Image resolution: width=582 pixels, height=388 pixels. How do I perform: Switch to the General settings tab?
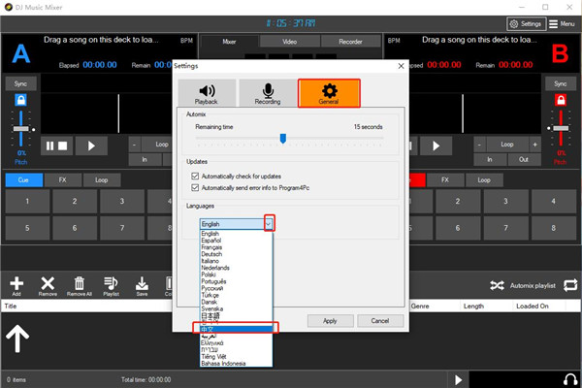pos(329,92)
